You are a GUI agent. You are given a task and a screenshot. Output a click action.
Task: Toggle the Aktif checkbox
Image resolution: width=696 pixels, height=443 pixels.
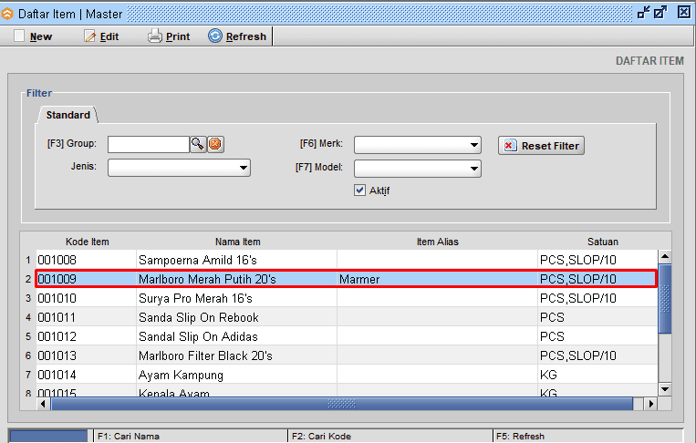click(x=359, y=191)
